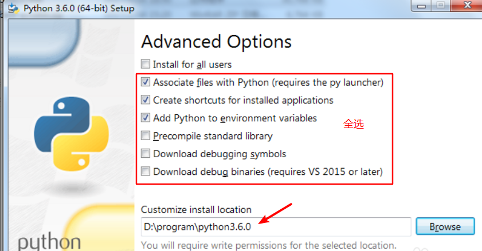Uncheck Add Python to environment variables
This screenshot has width=482, height=251.
click(x=146, y=118)
